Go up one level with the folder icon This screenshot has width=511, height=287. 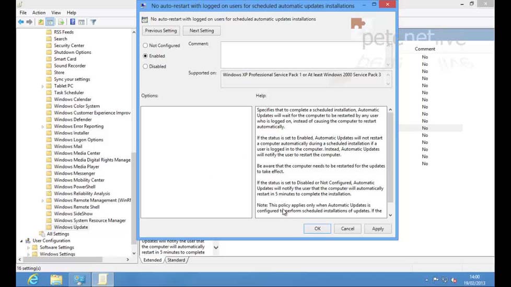(41, 22)
